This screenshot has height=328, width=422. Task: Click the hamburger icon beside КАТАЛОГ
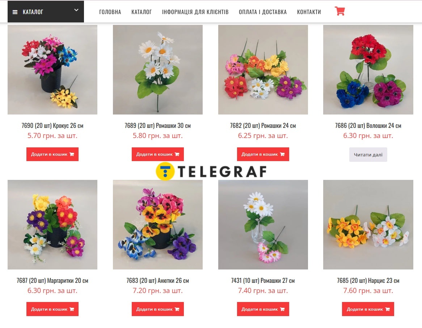15,12
